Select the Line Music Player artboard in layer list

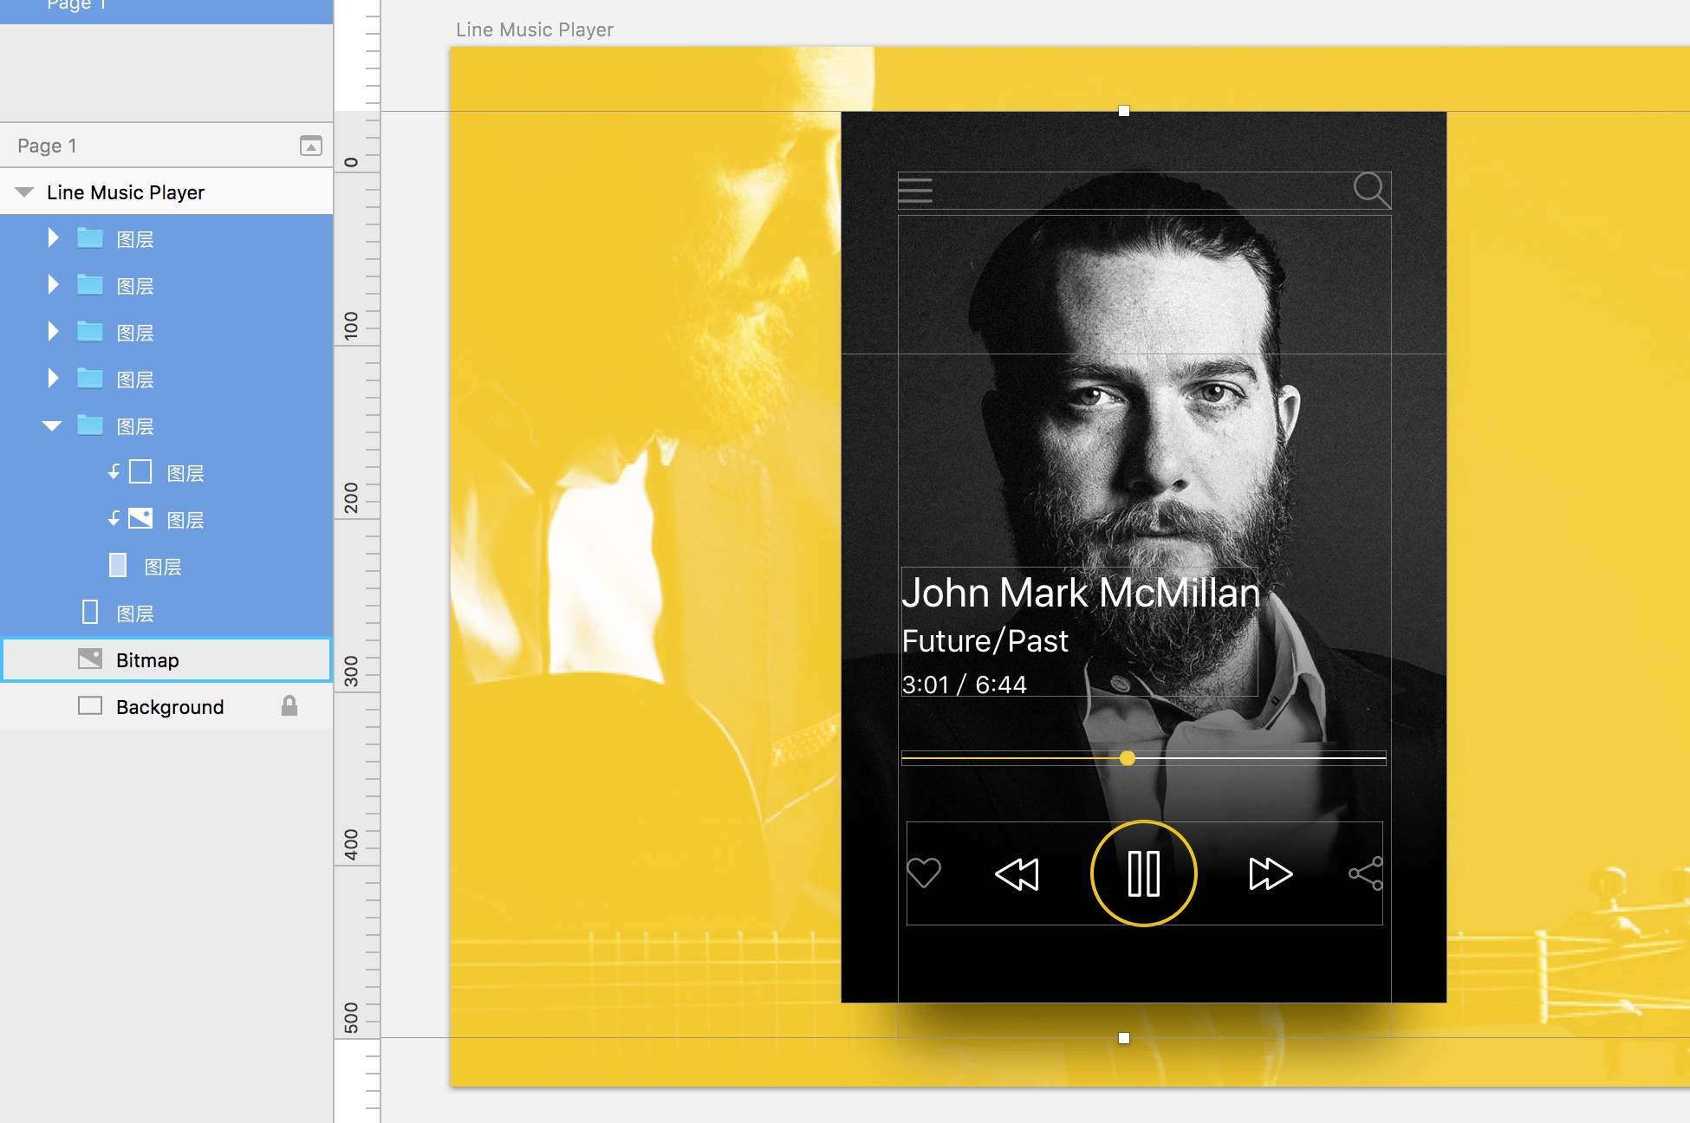(126, 192)
